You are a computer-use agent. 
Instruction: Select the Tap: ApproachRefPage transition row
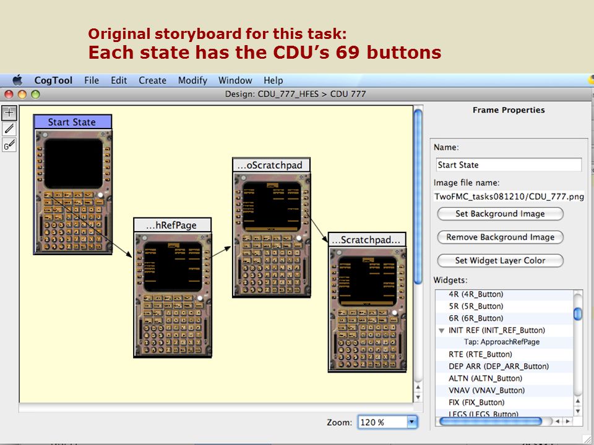504,342
